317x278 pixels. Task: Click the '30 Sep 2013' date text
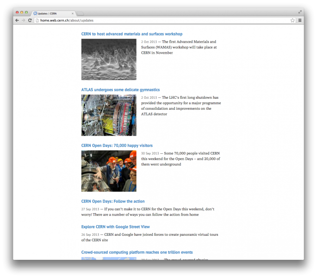[150, 153]
